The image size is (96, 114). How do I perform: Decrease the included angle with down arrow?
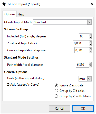pos(90,38)
